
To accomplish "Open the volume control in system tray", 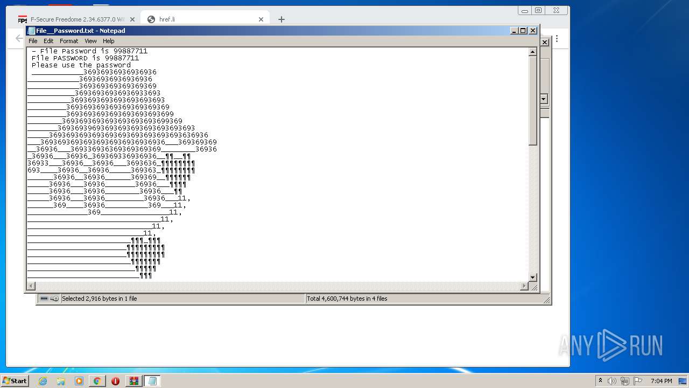I will [x=612, y=381].
